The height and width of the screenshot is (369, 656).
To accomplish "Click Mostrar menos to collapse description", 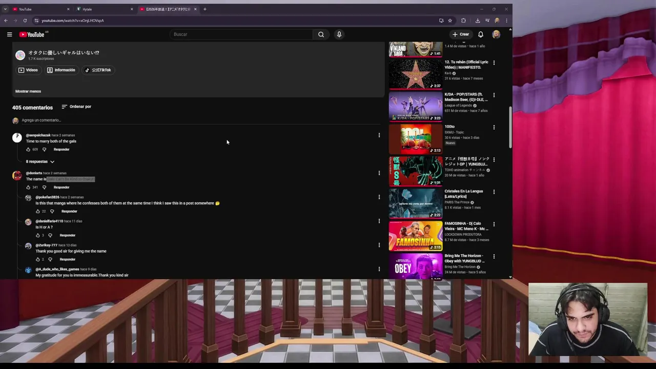I will point(28,91).
